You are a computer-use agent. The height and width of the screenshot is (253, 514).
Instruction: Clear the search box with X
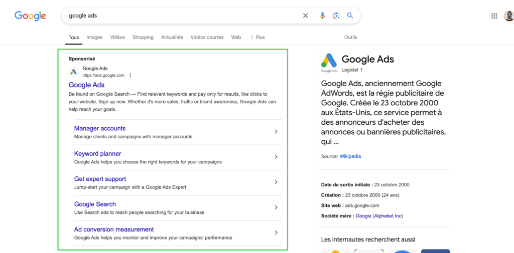click(x=306, y=16)
